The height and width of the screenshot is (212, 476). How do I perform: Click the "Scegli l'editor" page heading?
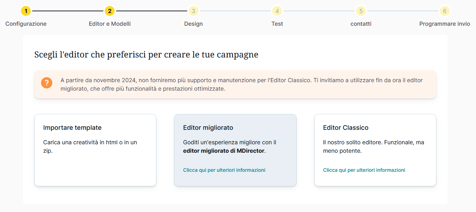[x=146, y=55]
